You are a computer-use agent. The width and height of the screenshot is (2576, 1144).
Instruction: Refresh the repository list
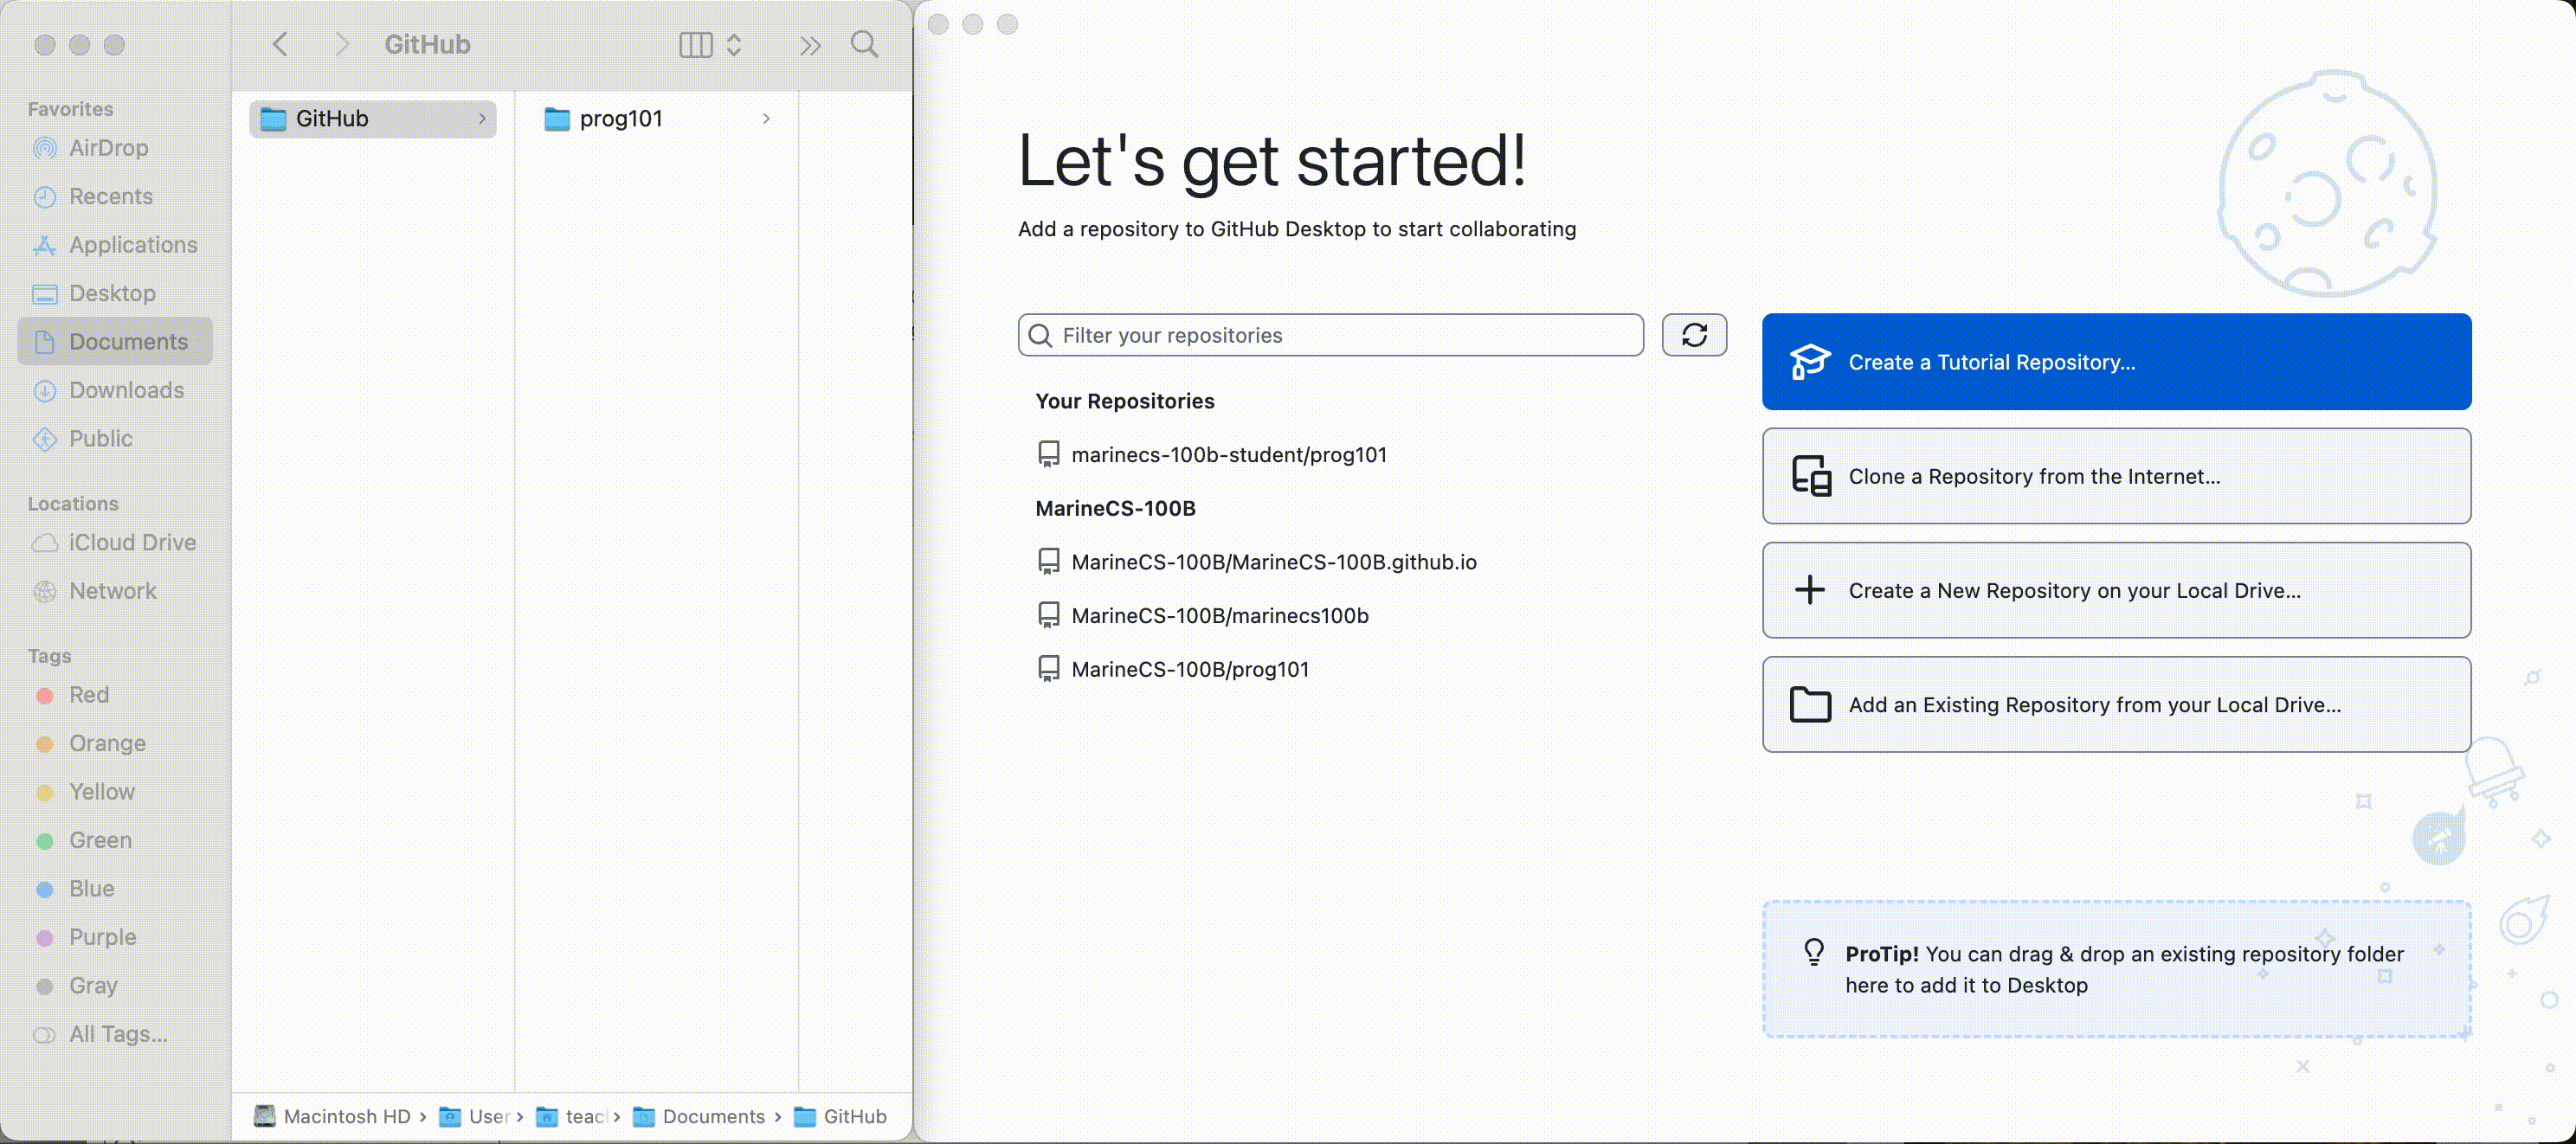point(1694,335)
